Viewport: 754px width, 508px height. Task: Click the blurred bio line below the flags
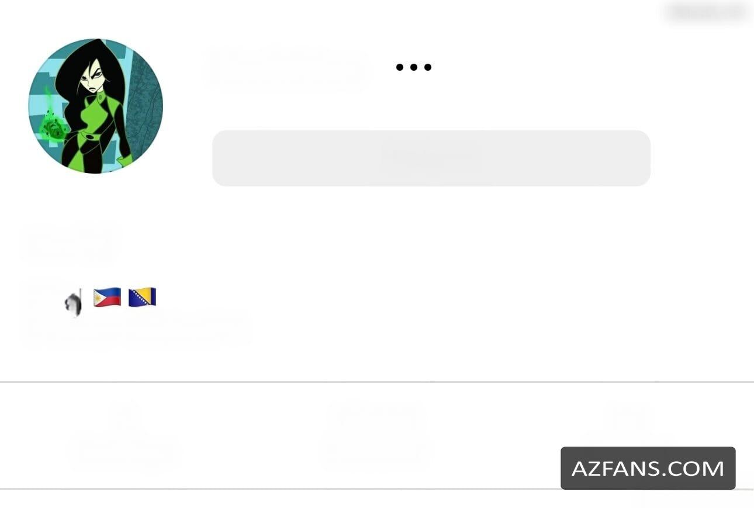click(x=134, y=330)
